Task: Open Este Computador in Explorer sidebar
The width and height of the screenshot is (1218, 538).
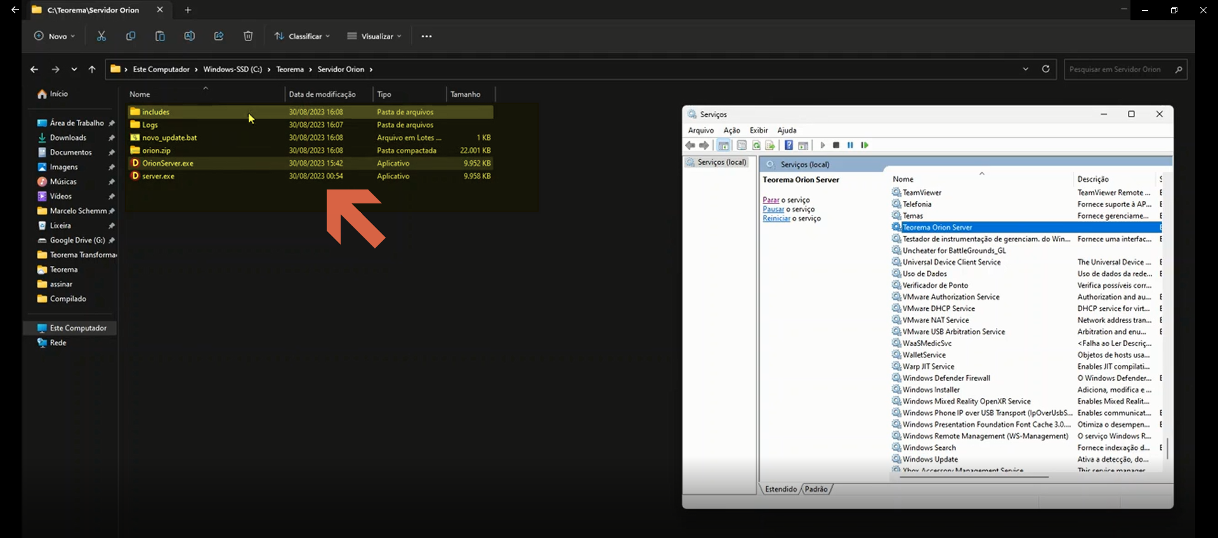Action: 71,328
